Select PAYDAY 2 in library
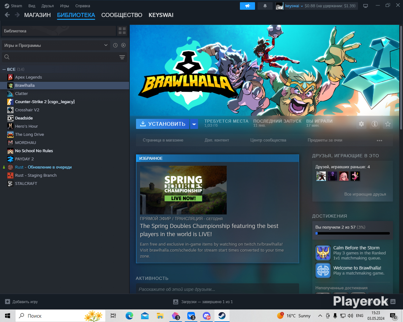 (x=64, y=159)
